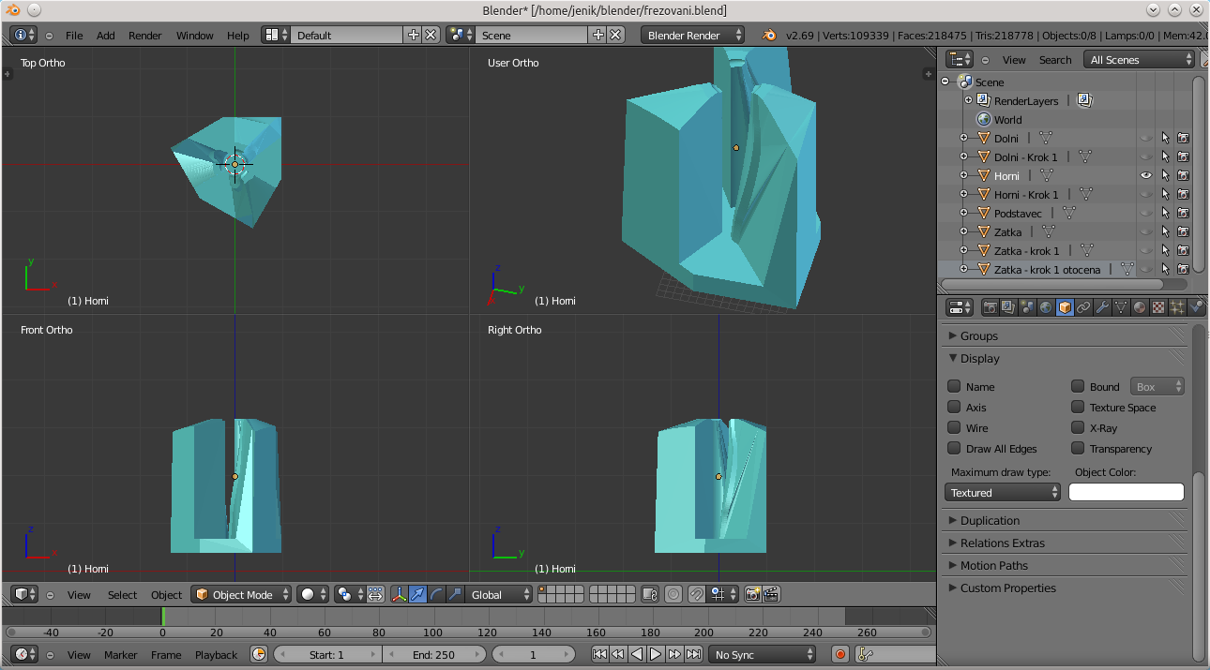Click the auto keyframe record button
1210x670 pixels.
pyautogui.click(x=840, y=655)
